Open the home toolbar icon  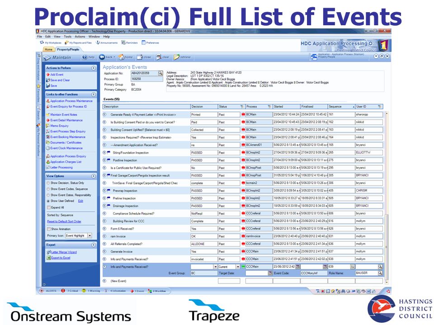pos(125,57)
